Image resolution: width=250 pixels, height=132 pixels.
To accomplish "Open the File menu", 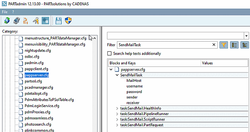I will pyautogui.click(x=5, y=12).
